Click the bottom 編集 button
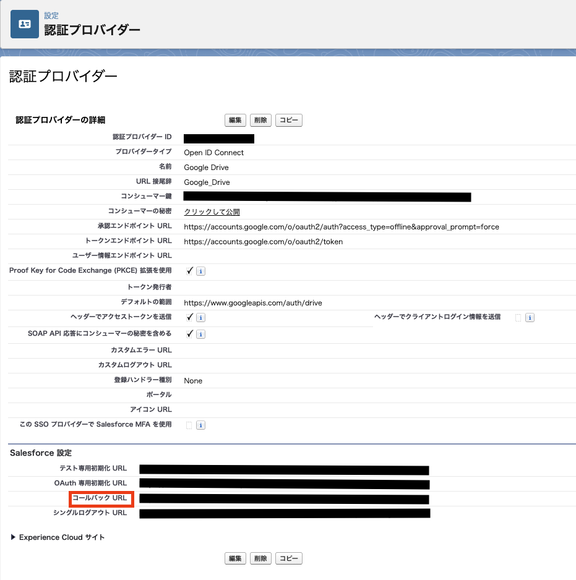The width and height of the screenshot is (576, 580). pyautogui.click(x=235, y=558)
